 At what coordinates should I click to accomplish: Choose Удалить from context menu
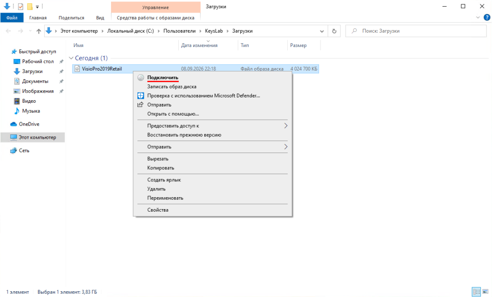pyautogui.click(x=213, y=189)
